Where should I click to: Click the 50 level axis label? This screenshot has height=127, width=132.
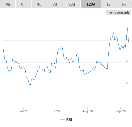click(128, 61)
